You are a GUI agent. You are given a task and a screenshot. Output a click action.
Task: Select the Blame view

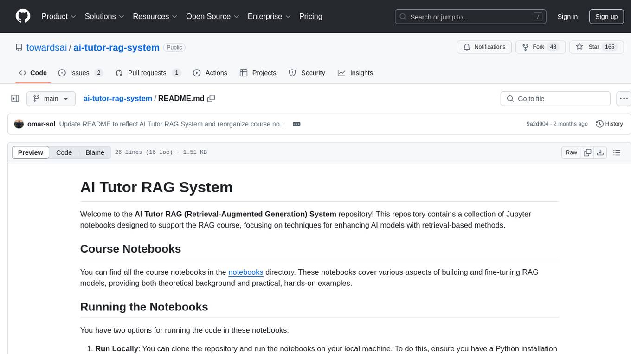point(95,152)
